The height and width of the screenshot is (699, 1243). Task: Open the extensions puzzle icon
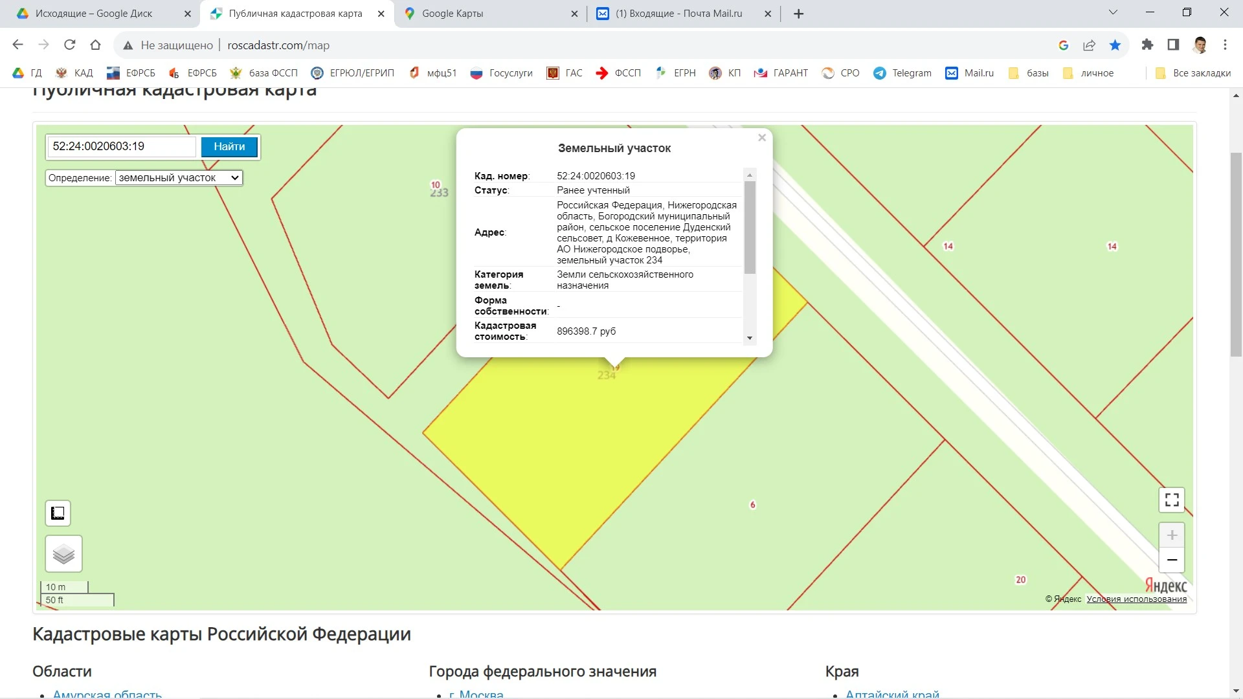(x=1147, y=45)
